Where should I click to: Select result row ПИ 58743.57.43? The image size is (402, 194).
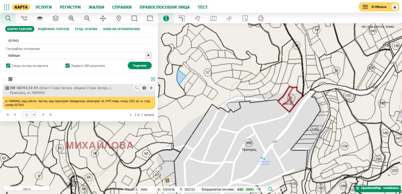pos(79,90)
